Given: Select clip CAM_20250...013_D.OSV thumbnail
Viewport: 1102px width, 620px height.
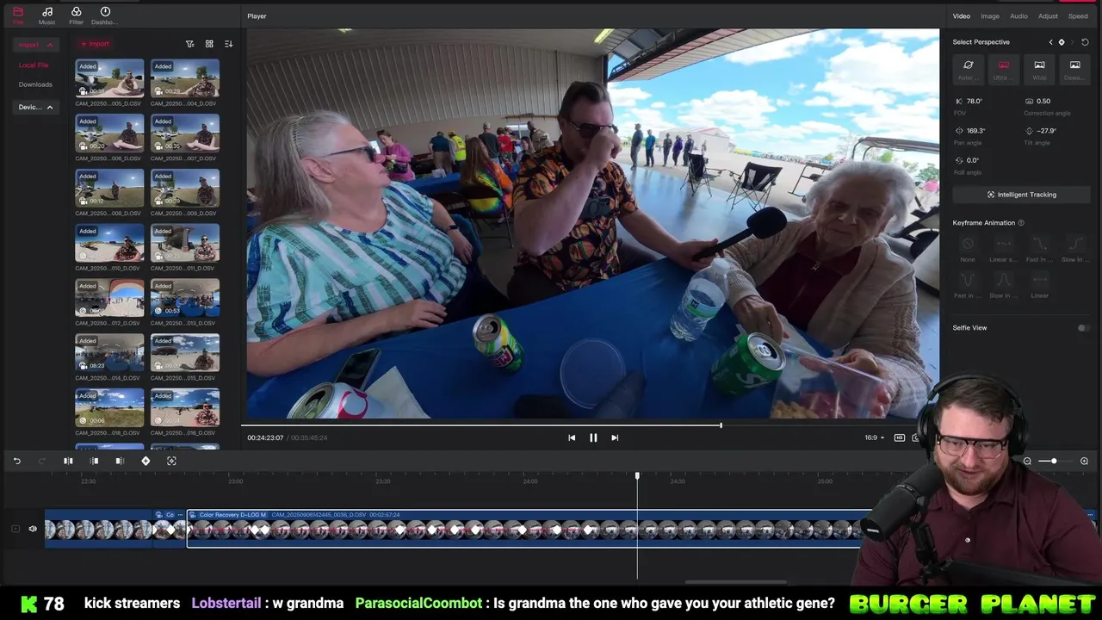Looking at the screenshot, I should [185, 298].
